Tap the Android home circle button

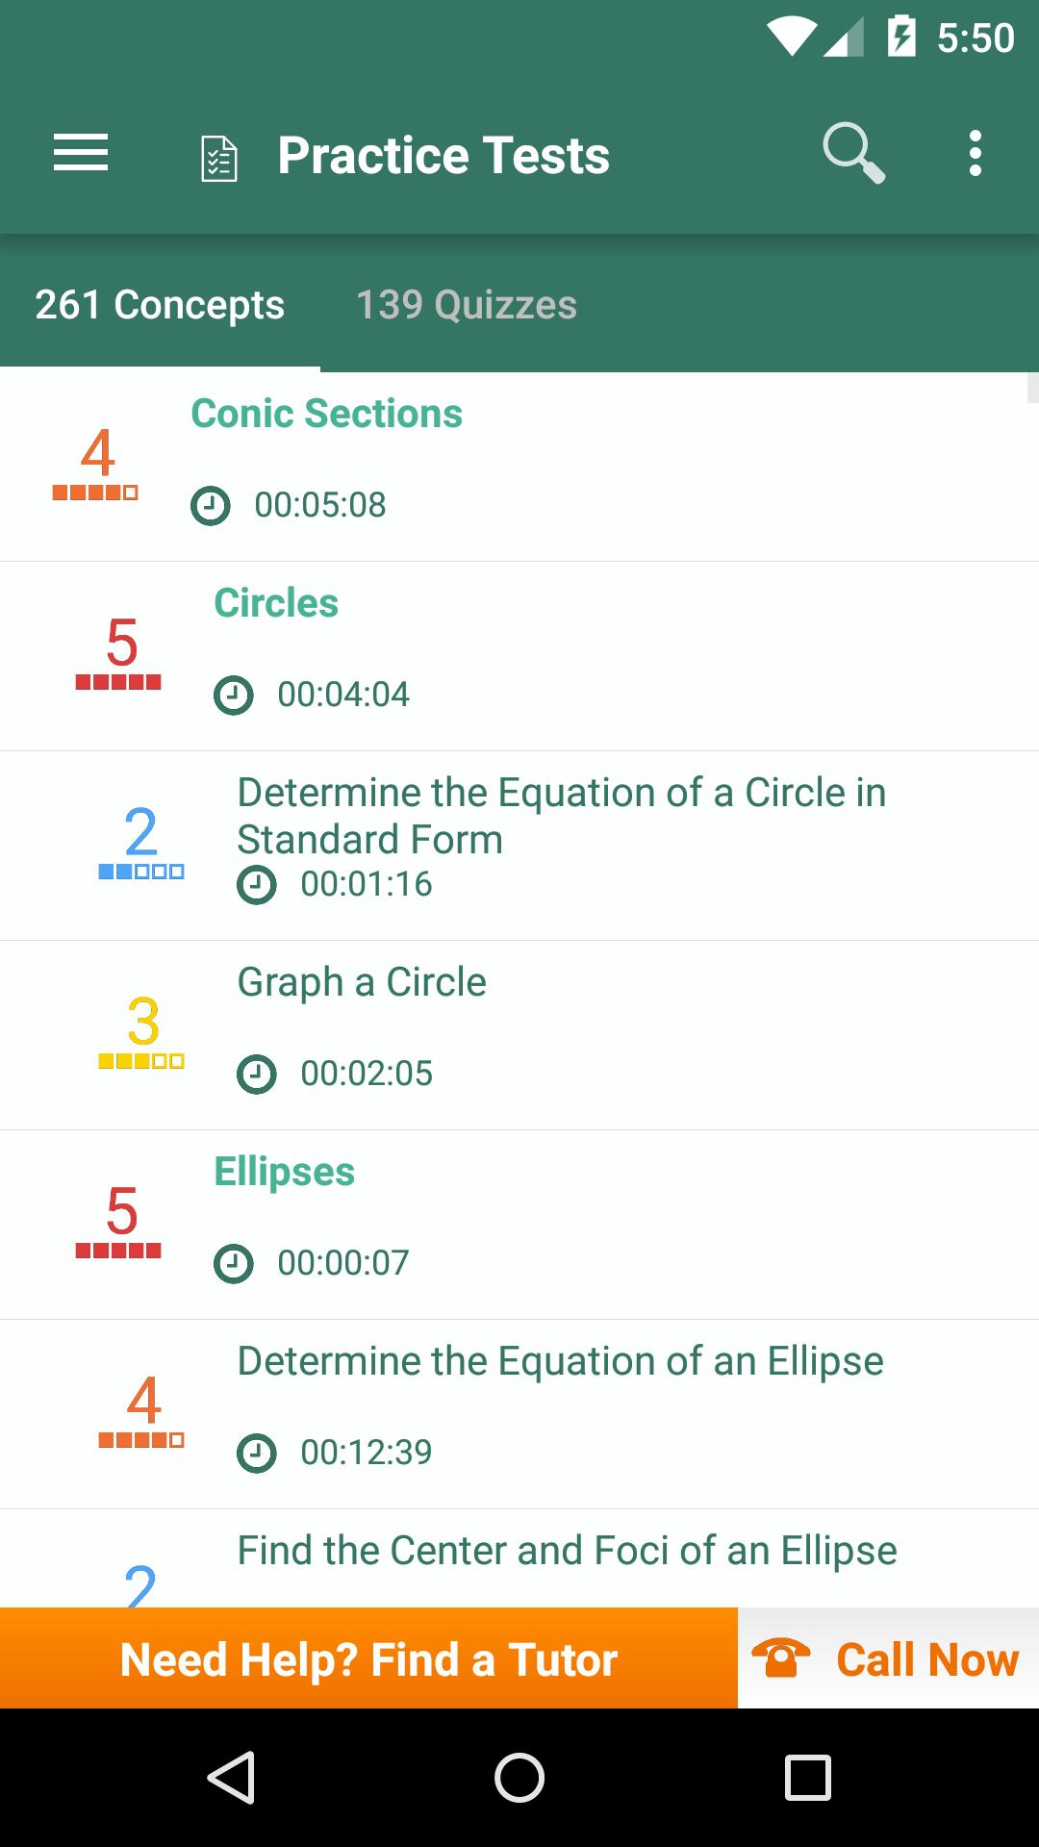[x=519, y=1777]
